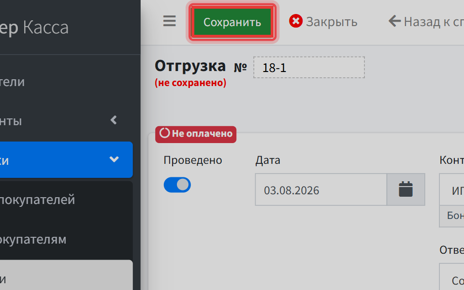Open the calendar date picker
464x290 pixels.
click(406, 189)
